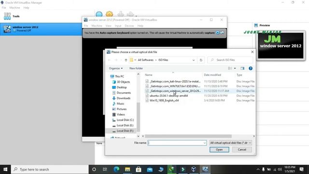
Task: Open the recent locations dropdown arrow
Action: [x=121, y=60]
